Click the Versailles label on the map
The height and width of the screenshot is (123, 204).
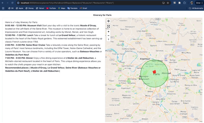click(131, 83)
